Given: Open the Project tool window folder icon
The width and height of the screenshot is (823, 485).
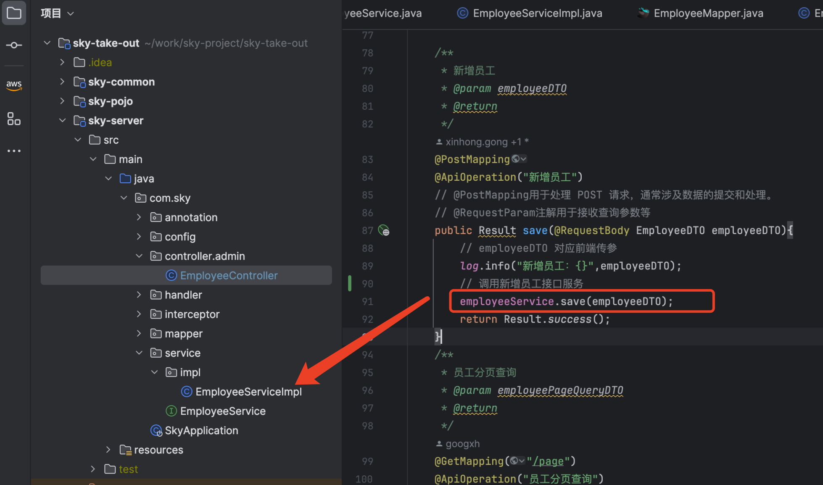Looking at the screenshot, I should [14, 13].
